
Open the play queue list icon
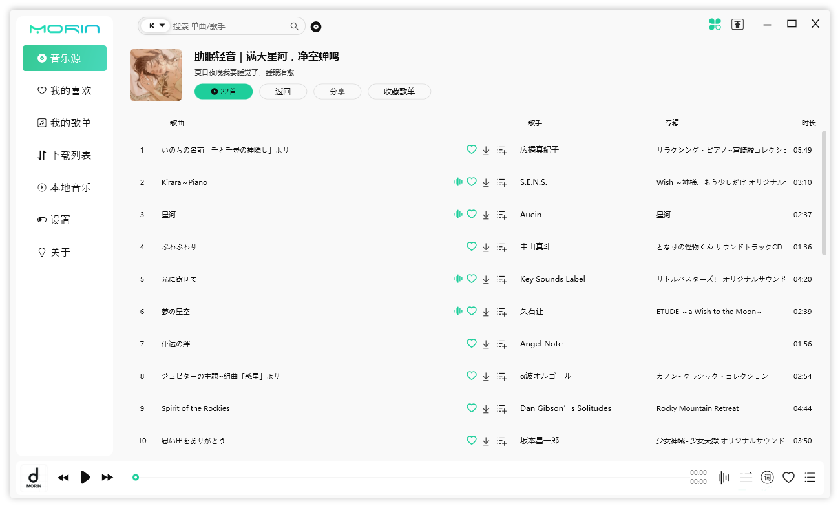coord(810,477)
